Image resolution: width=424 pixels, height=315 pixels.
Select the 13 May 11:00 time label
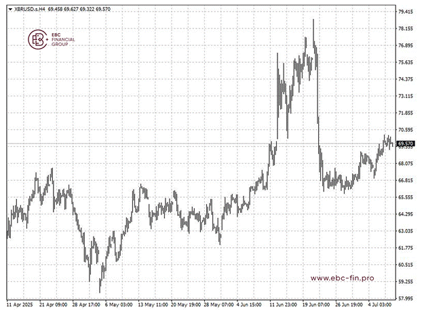tap(153, 305)
